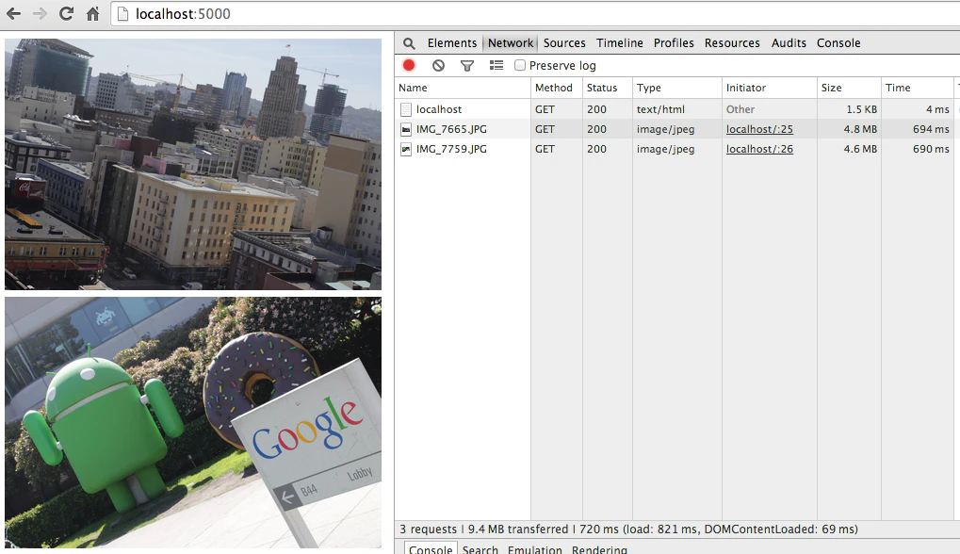Open the Sources tab
The width and height of the screenshot is (960, 554).
(564, 42)
